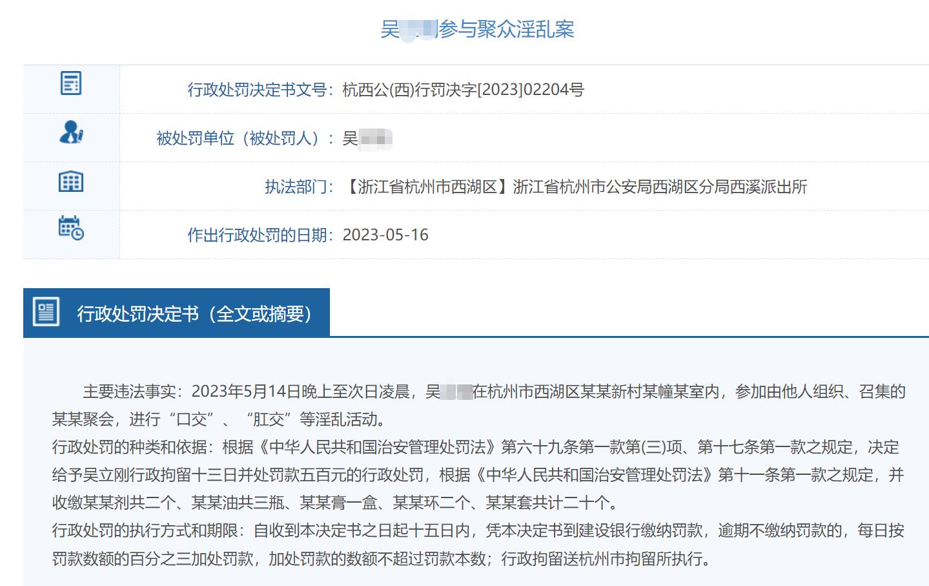Click the document icon beside 行政处罚决定书文号
Screen dimensions: 929x586
[x=71, y=83]
